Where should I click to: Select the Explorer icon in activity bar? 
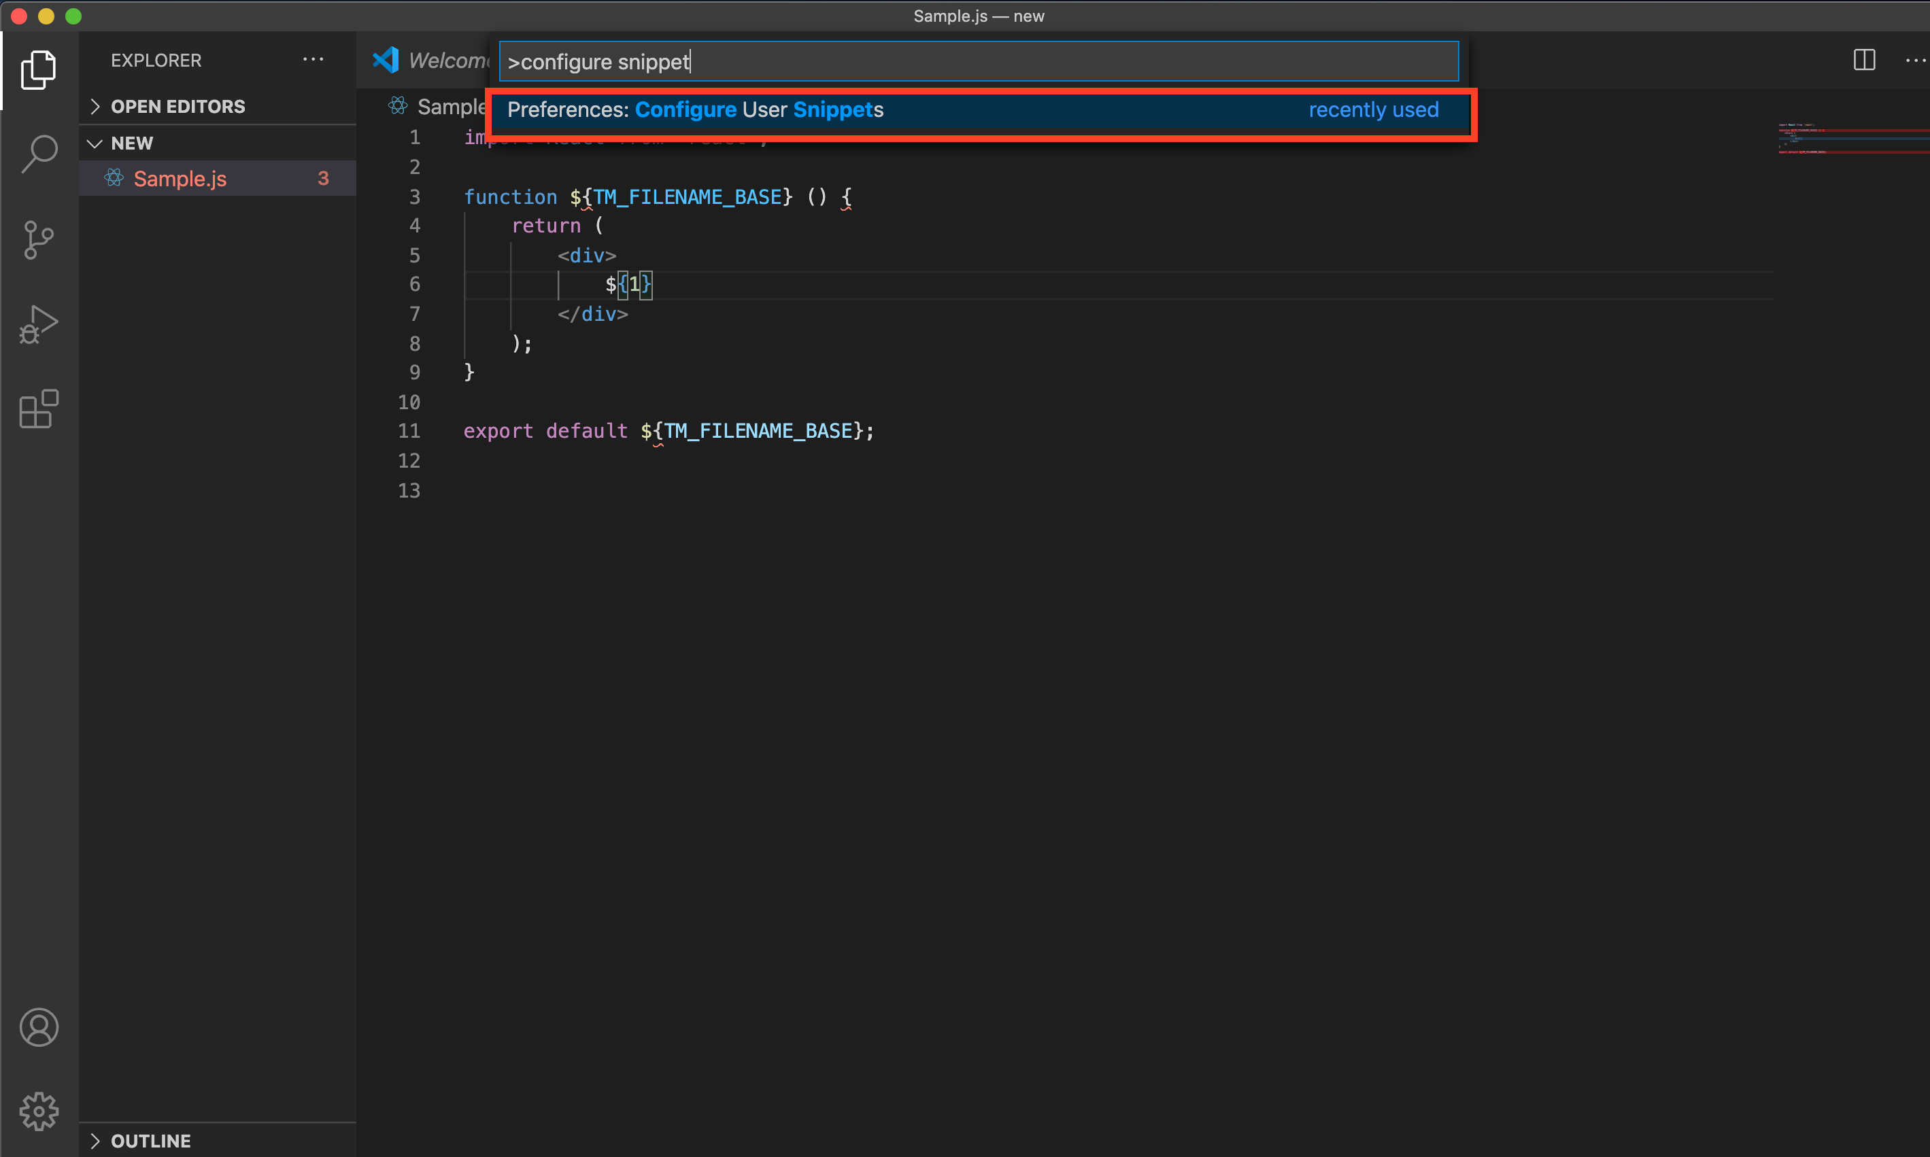click(38, 70)
